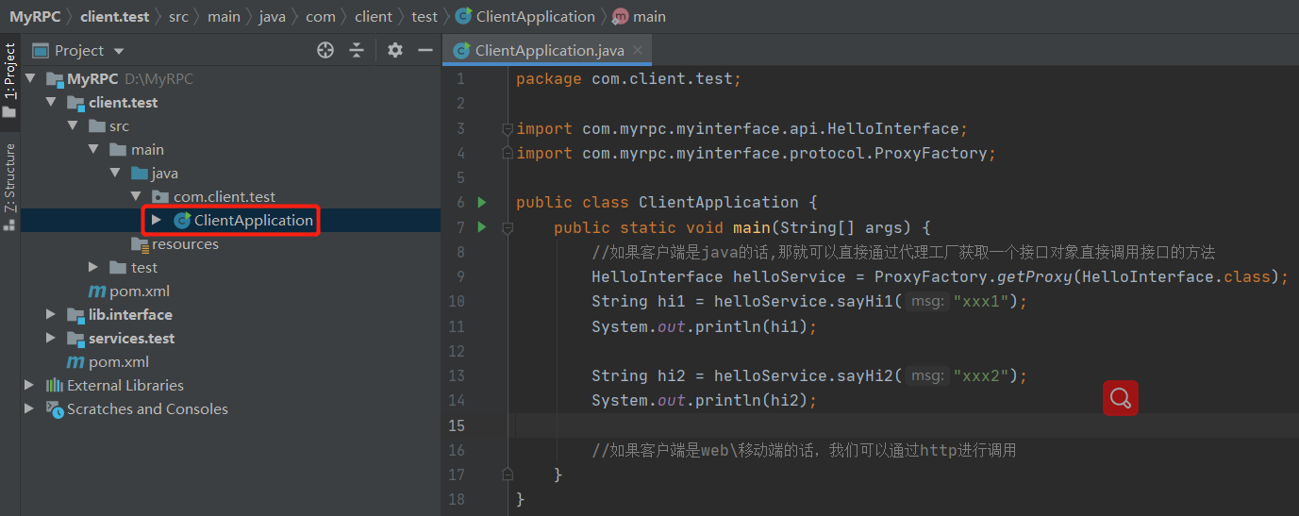
Task: Open the Structure tool window tab
Action: click(9, 178)
